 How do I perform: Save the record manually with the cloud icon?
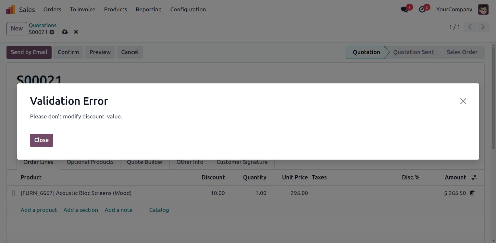[65, 32]
